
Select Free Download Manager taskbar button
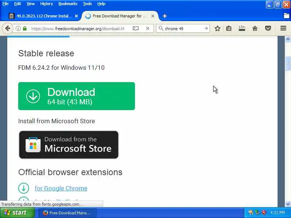point(68,213)
